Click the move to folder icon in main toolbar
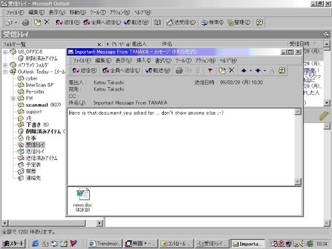The height and width of the screenshot is (249, 332). [x=38, y=22]
